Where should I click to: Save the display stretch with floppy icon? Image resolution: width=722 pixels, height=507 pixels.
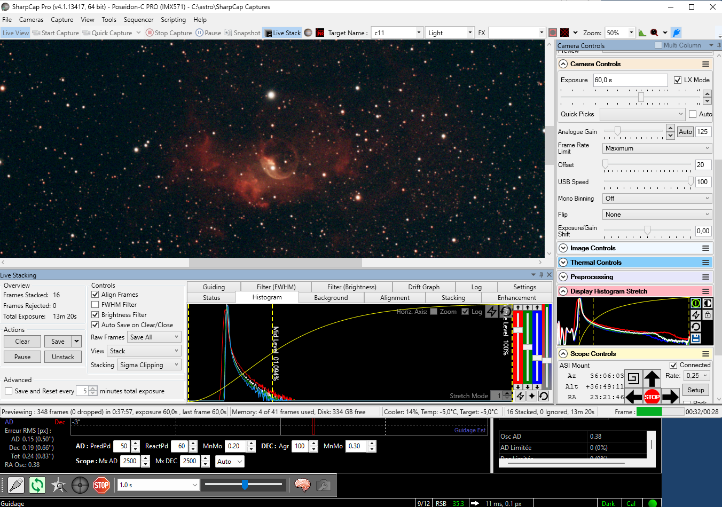695,338
